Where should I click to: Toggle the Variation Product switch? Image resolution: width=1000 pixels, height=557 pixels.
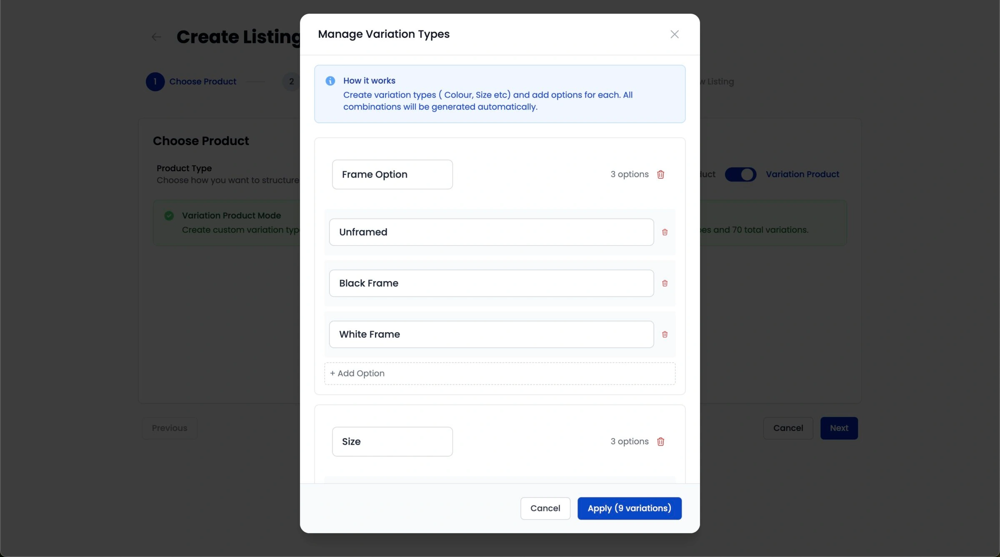pyautogui.click(x=740, y=174)
